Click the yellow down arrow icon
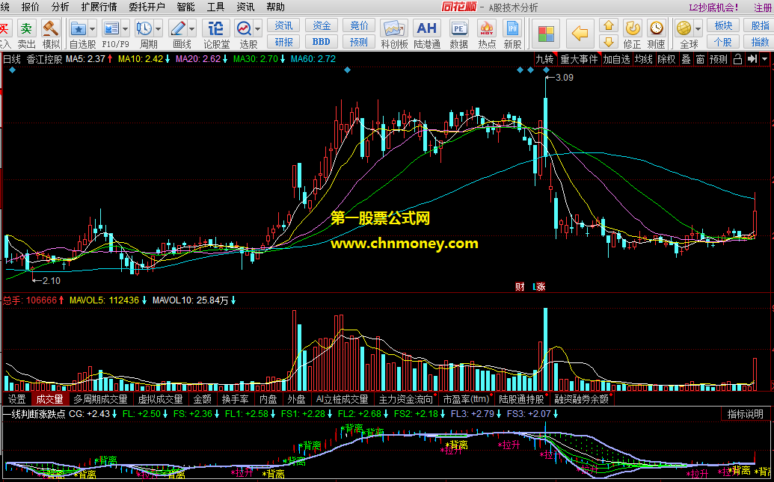 coord(609,41)
